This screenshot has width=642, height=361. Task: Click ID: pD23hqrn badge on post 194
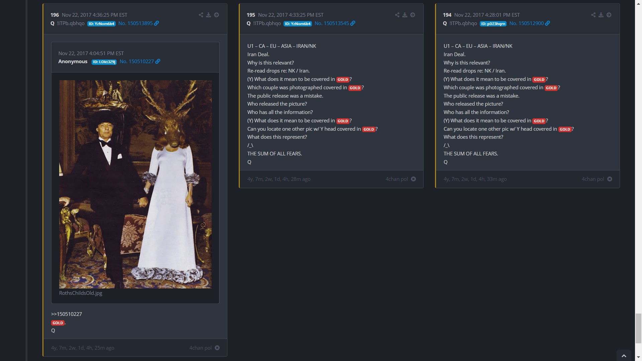point(493,24)
